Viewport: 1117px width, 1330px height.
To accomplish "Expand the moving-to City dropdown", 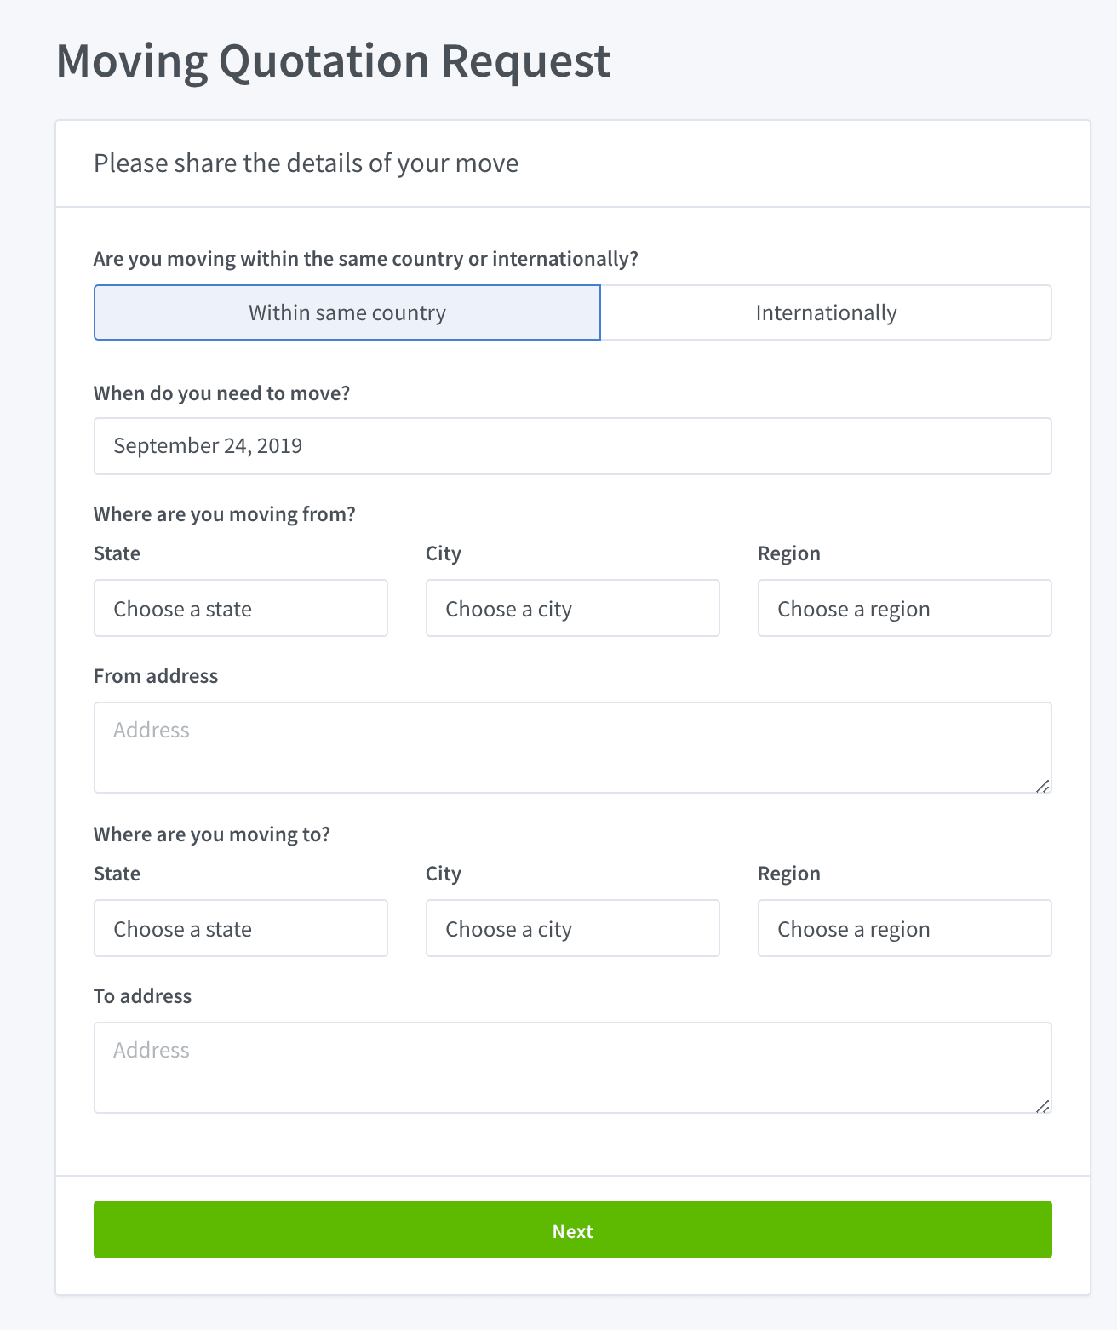I will (572, 928).
